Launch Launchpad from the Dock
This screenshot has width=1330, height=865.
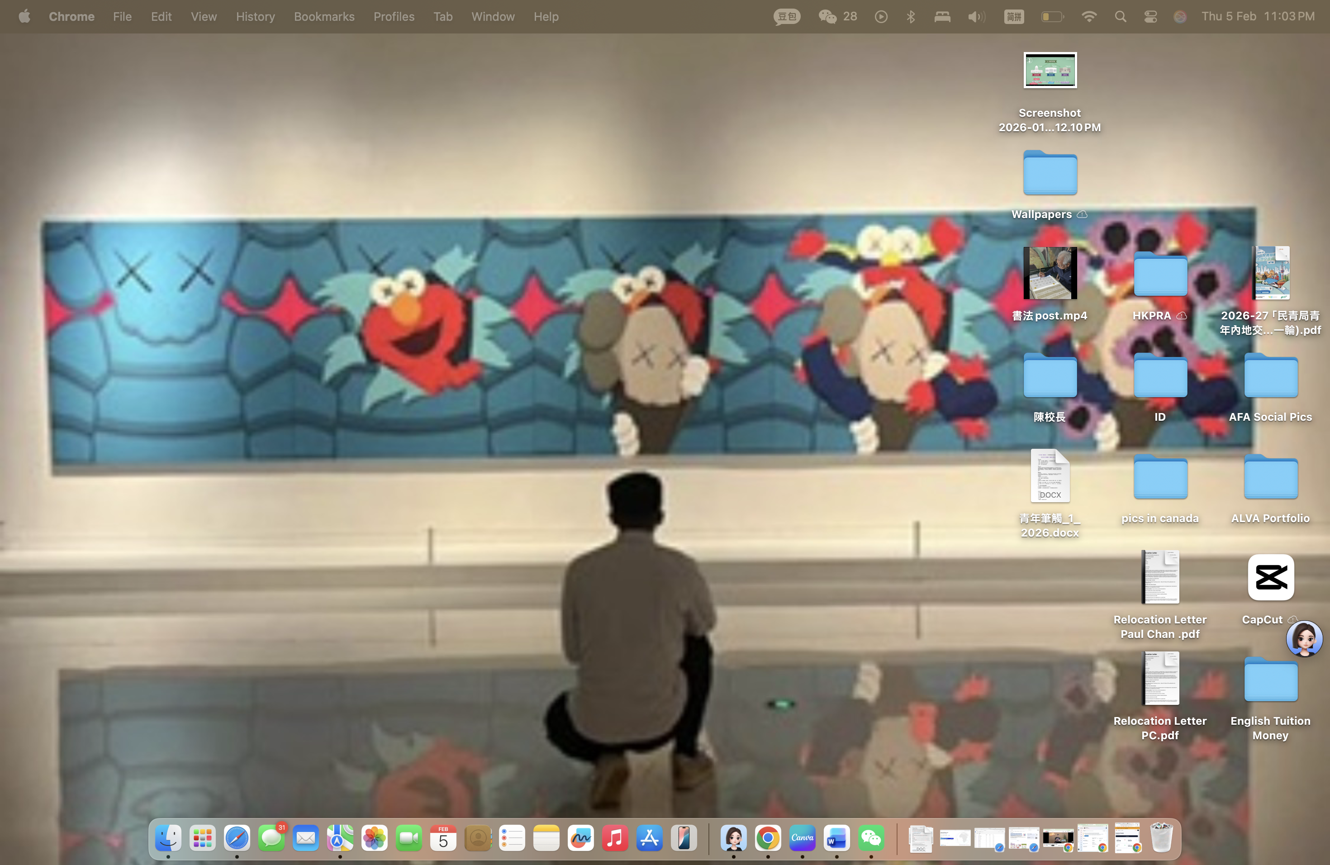202,838
